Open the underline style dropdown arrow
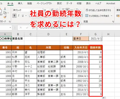The height and width of the screenshot is (99, 120). (26, 16)
